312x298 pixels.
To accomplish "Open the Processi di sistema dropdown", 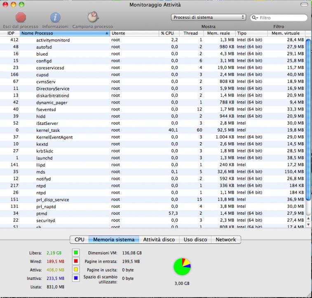I will click(208, 17).
